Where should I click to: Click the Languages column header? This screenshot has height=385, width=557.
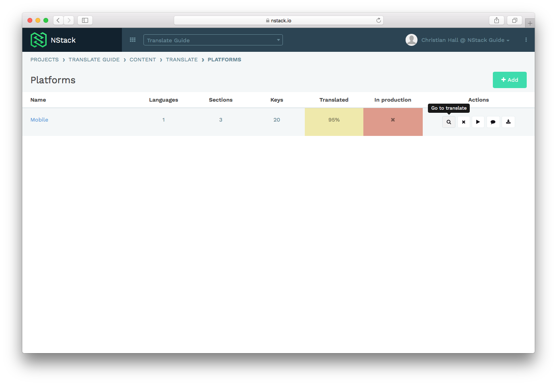(164, 100)
